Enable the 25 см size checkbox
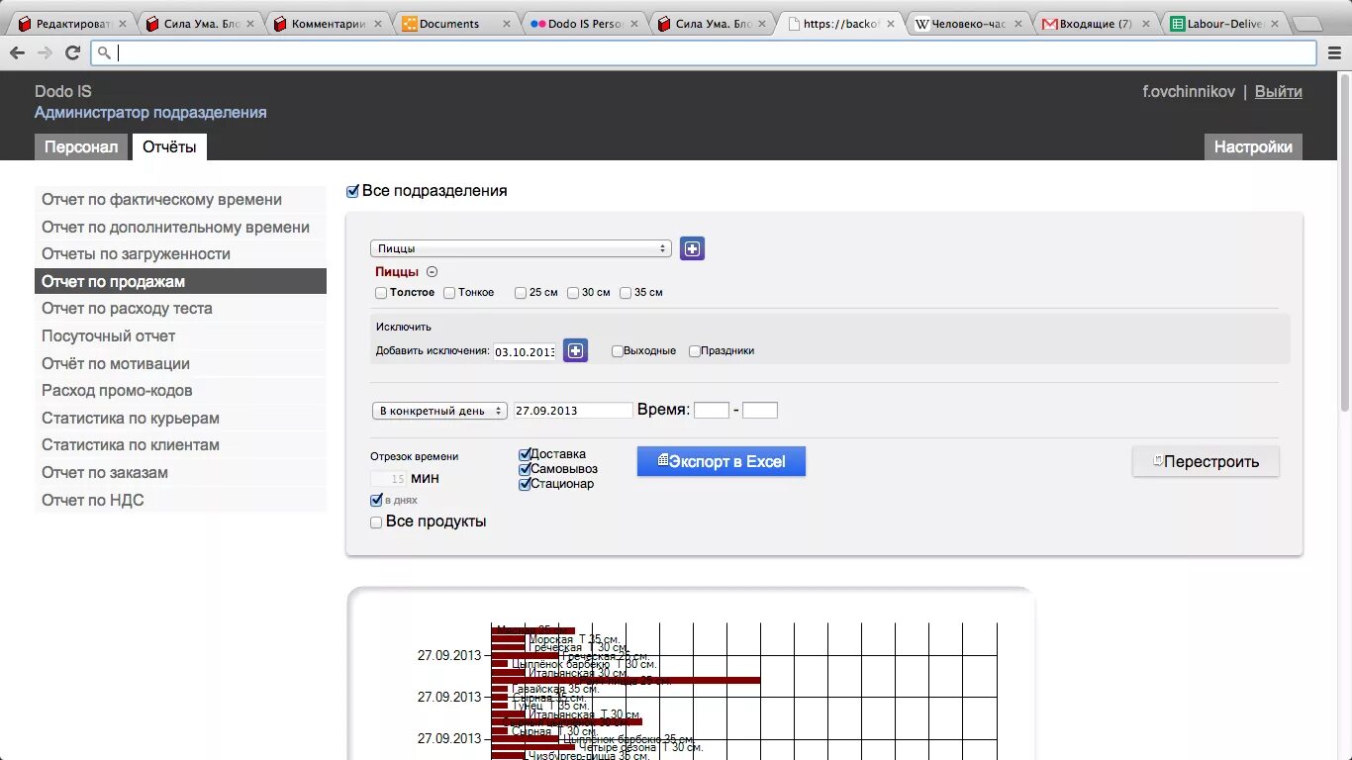 pos(520,293)
